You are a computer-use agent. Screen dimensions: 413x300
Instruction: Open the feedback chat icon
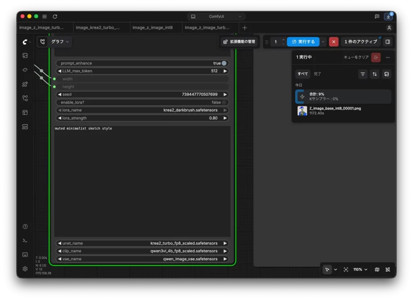click(x=377, y=16)
